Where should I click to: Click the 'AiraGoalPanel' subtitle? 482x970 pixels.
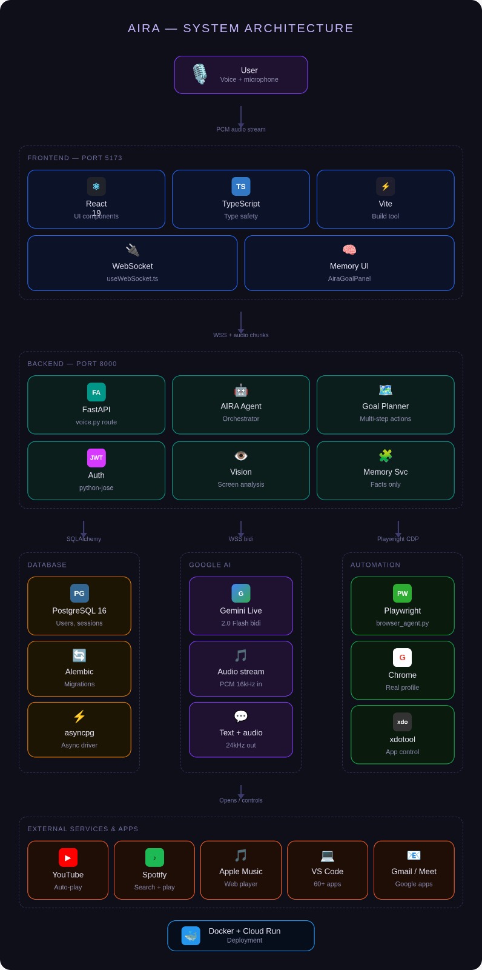click(349, 279)
